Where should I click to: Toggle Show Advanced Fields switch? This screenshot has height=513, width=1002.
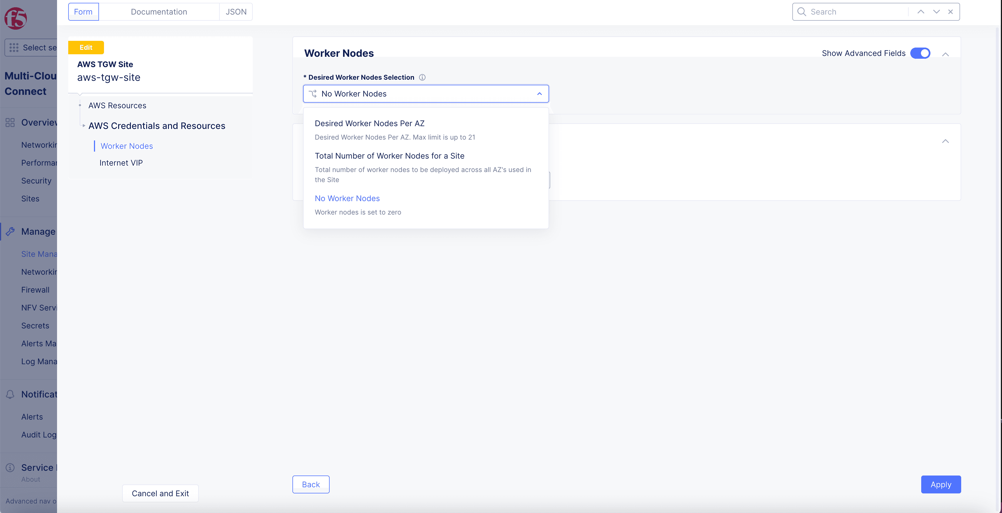(920, 53)
